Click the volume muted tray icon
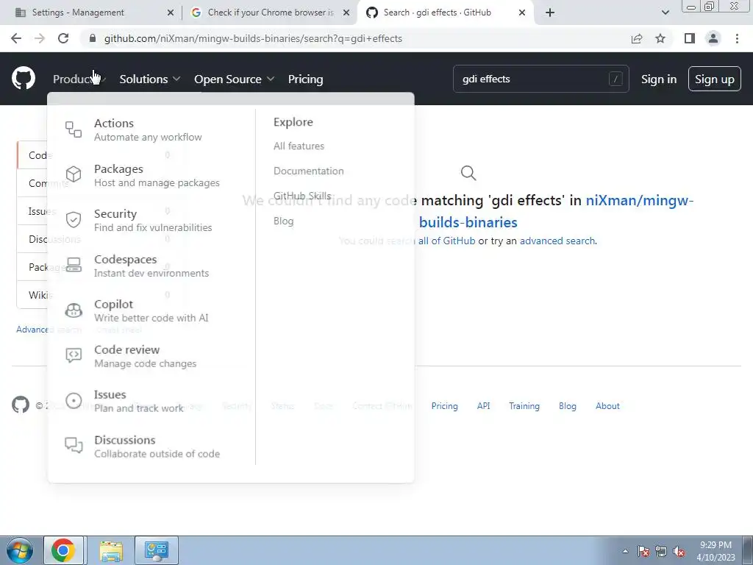 679,552
